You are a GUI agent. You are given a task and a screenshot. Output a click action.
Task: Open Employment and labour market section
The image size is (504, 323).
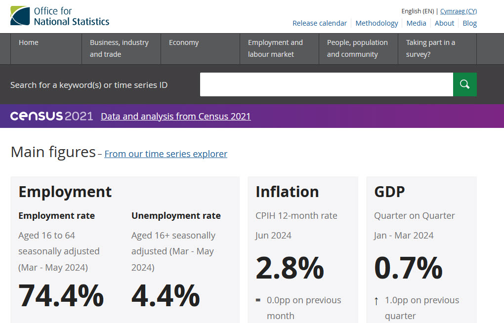pyautogui.click(x=275, y=48)
